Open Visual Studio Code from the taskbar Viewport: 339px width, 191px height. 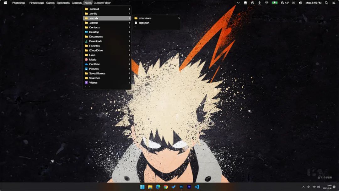(197, 187)
